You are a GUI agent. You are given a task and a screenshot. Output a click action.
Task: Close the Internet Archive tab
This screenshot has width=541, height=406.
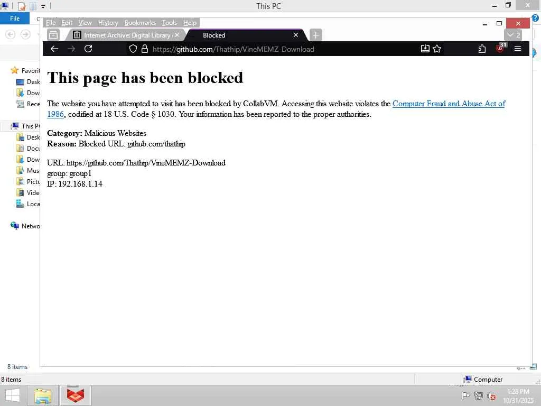(x=177, y=35)
